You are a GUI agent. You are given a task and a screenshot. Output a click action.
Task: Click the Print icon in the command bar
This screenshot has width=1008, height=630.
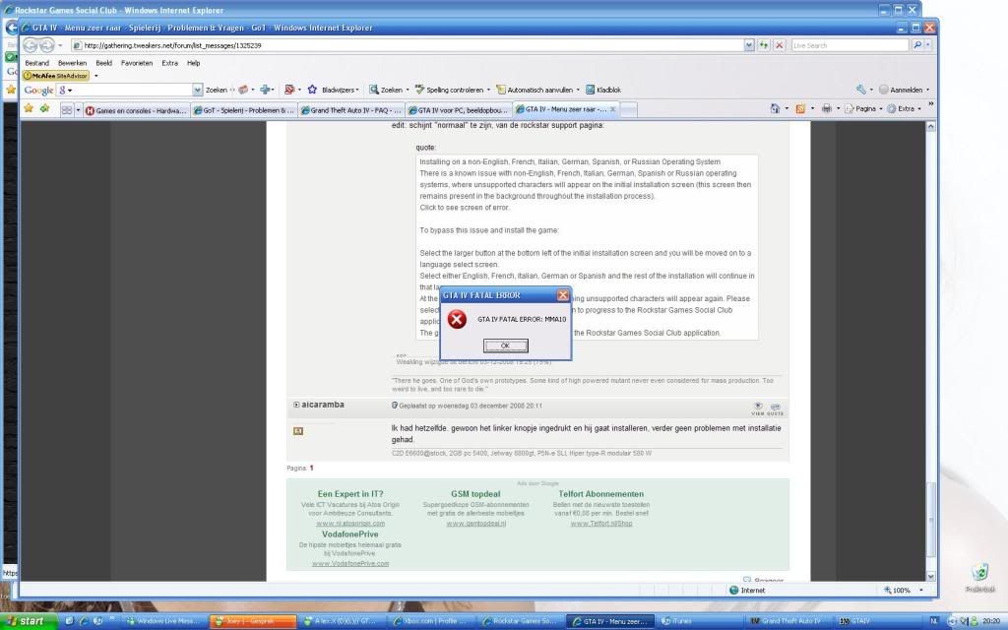(x=827, y=108)
